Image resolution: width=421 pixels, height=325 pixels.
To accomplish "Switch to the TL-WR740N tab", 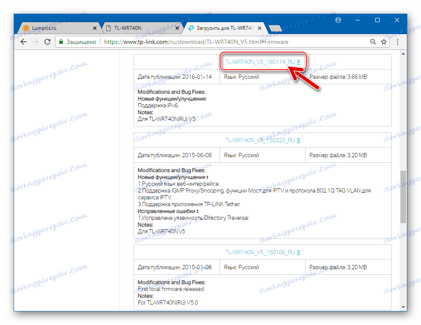I will click(x=142, y=28).
